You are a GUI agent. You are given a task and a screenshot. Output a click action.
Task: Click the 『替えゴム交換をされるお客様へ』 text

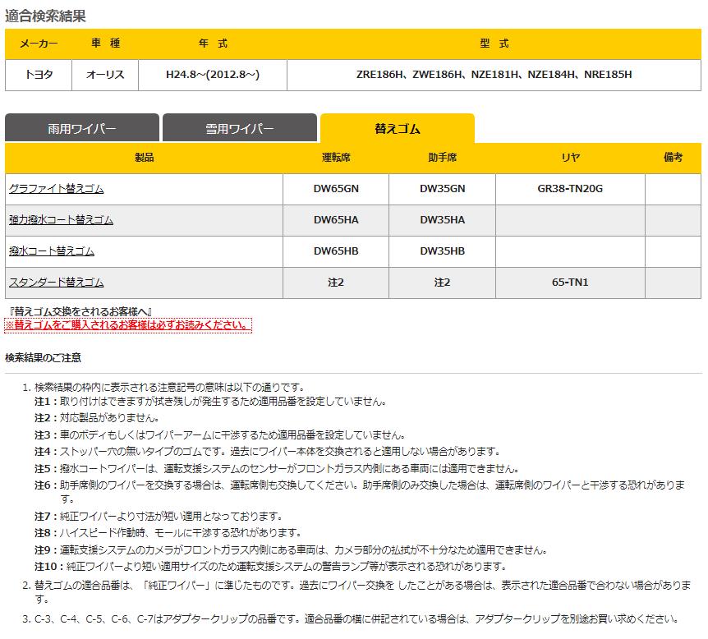pyautogui.click(x=80, y=311)
